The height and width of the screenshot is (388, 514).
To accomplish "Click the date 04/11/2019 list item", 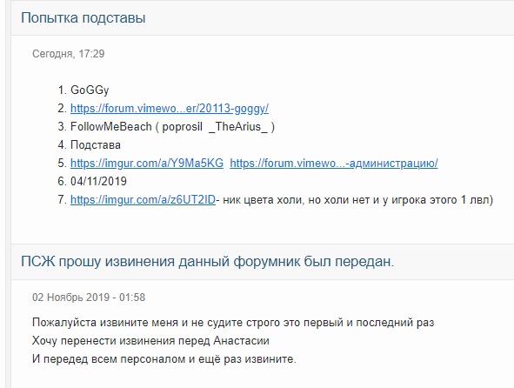I will click(98, 181).
